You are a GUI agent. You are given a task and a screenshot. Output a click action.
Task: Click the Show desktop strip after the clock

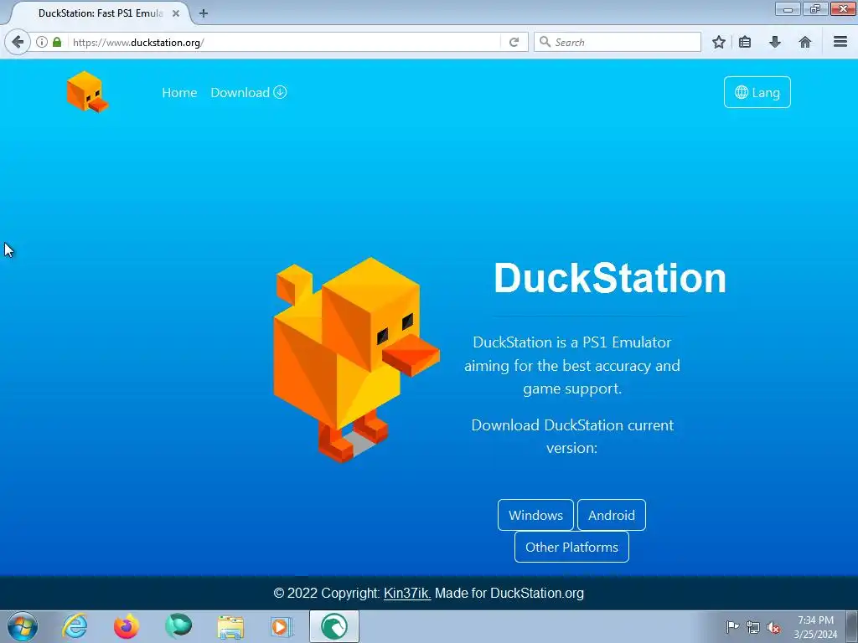[x=852, y=626]
